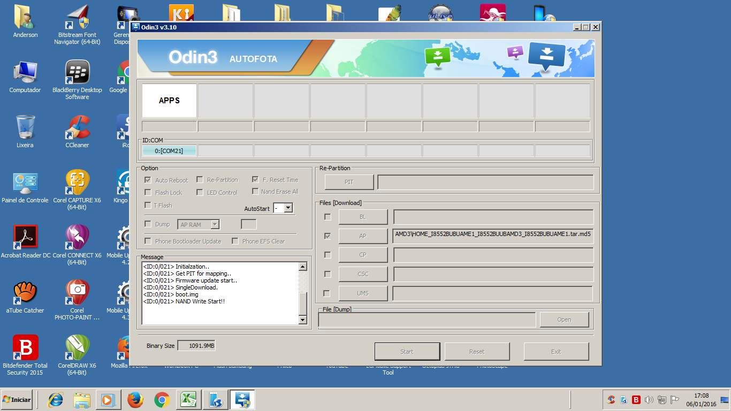Tick the checkbox beside the BL button

328,217
